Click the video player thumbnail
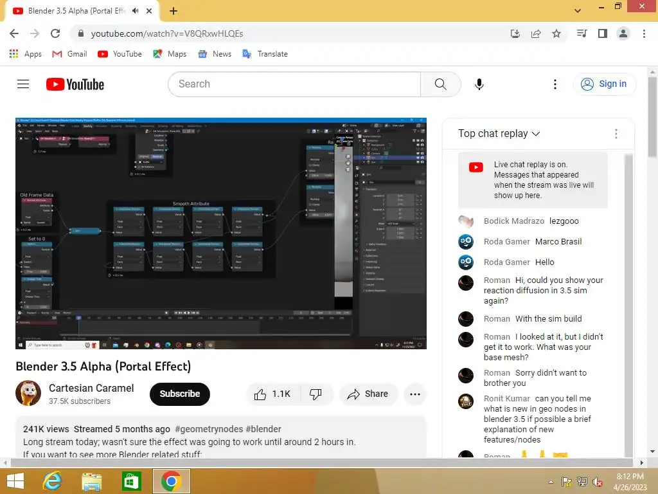Screen dimensions: 658x494 [221, 233]
